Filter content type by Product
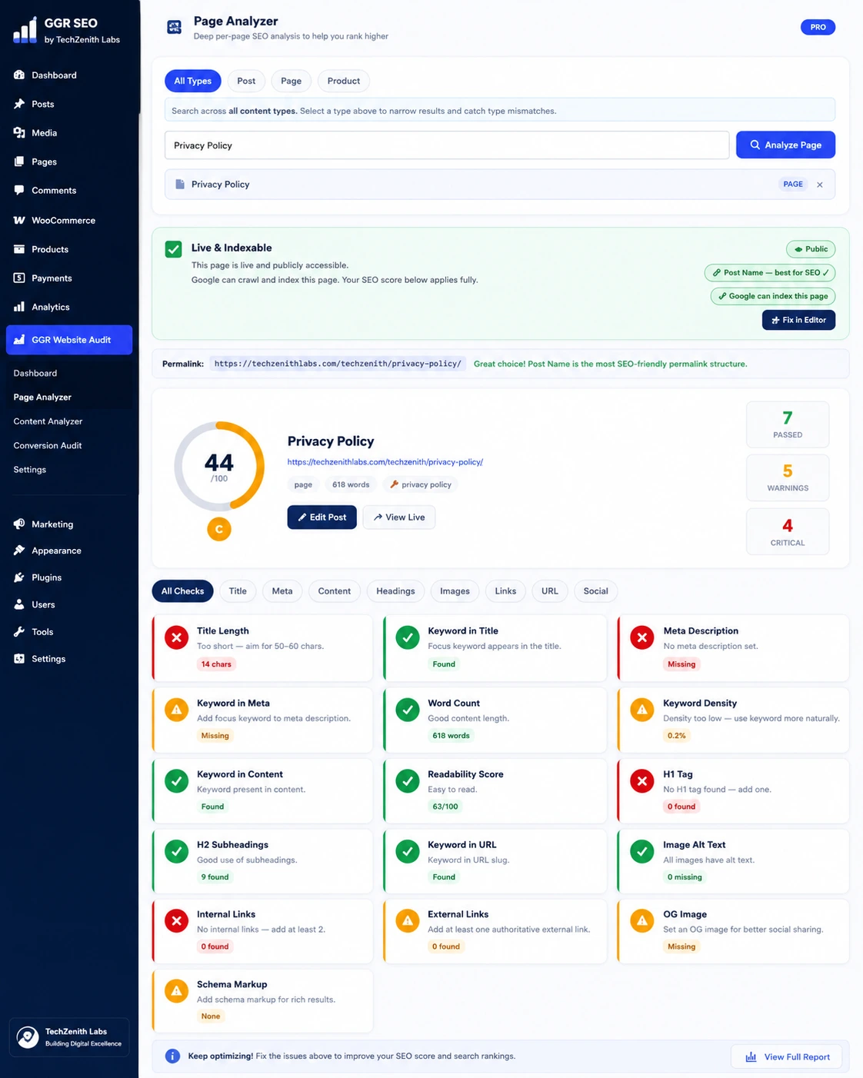Image resolution: width=863 pixels, height=1078 pixels. tap(344, 81)
